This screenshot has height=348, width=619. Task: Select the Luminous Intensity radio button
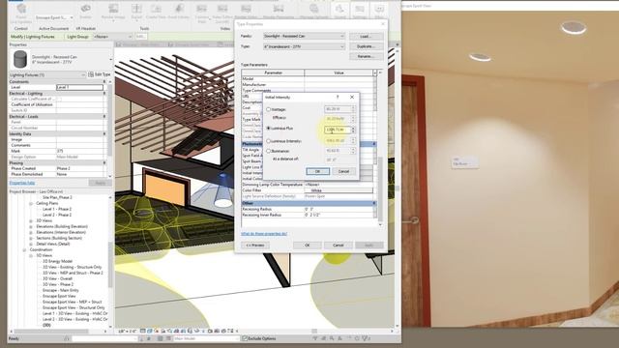pyautogui.click(x=269, y=141)
